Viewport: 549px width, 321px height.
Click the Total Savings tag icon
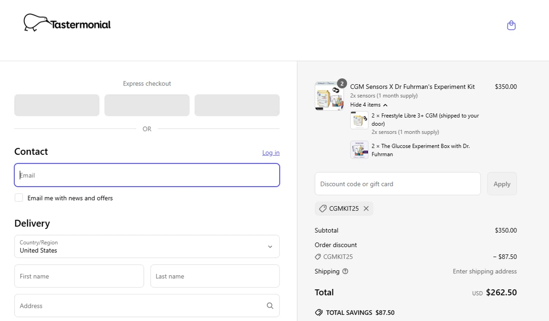319,313
